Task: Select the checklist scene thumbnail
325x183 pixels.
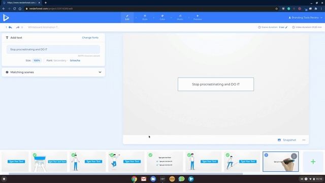Action: coord(165,162)
